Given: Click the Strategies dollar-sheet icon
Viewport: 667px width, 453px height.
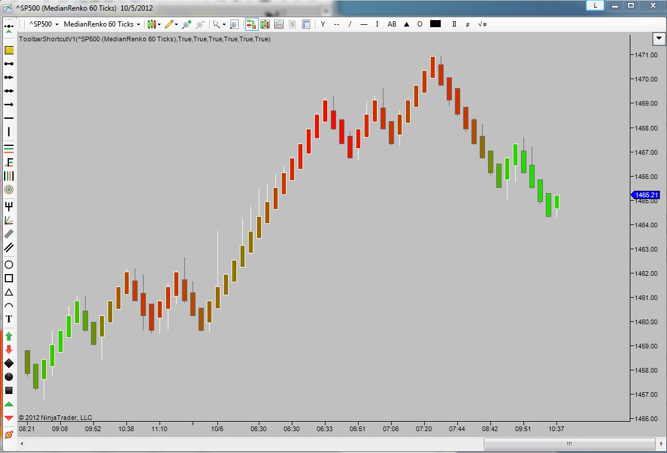Looking at the screenshot, I should click(x=292, y=24).
